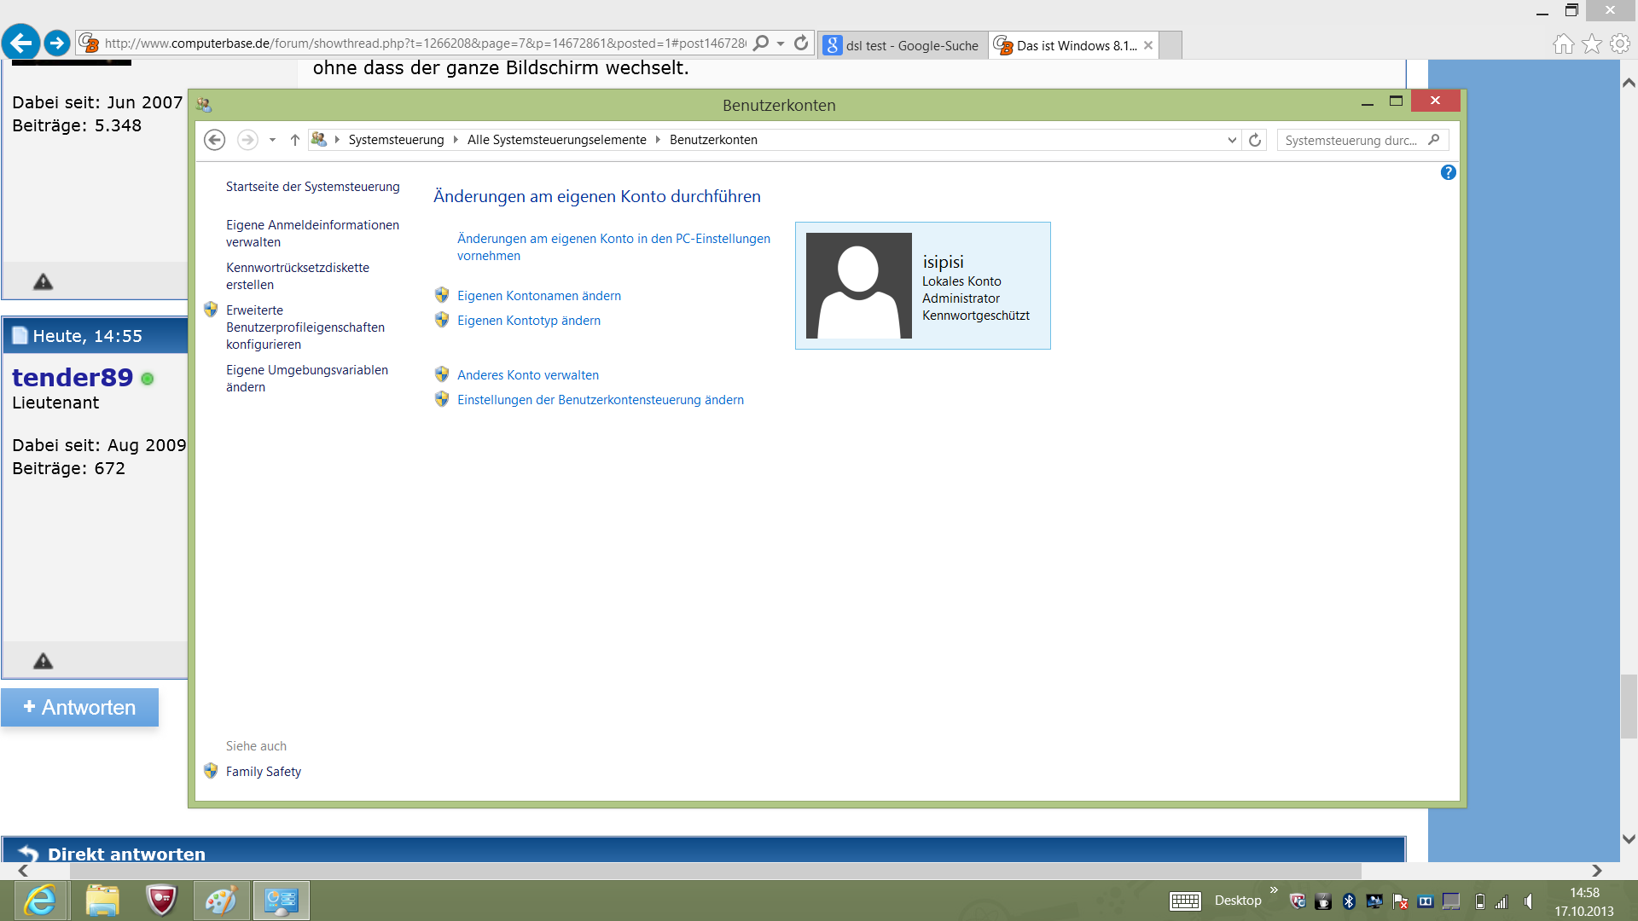Open the recent pages dropdown arrow
The width and height of the screenshot is (1638, 921).
tap(272, 140)
